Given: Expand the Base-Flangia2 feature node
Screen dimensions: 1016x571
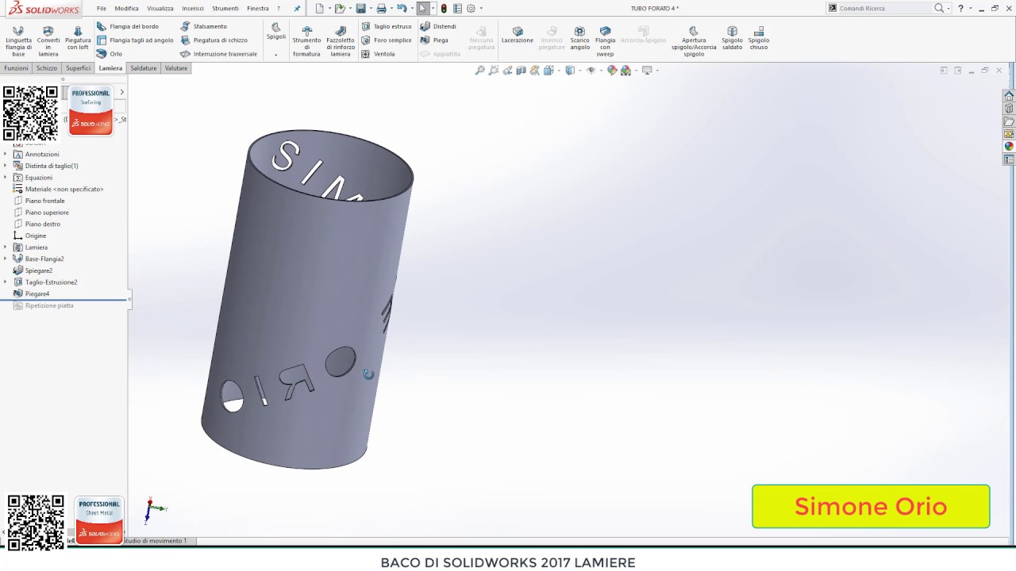Looking at the screenshot, I should point(6,259).
